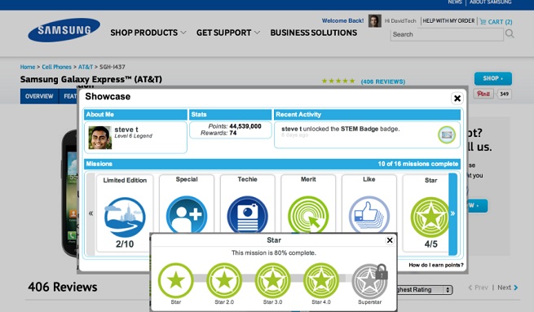Go to the Cell Phones breadcrumb

56,67
